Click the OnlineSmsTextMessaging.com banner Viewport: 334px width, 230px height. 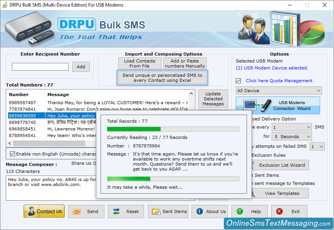pos(279,223)
